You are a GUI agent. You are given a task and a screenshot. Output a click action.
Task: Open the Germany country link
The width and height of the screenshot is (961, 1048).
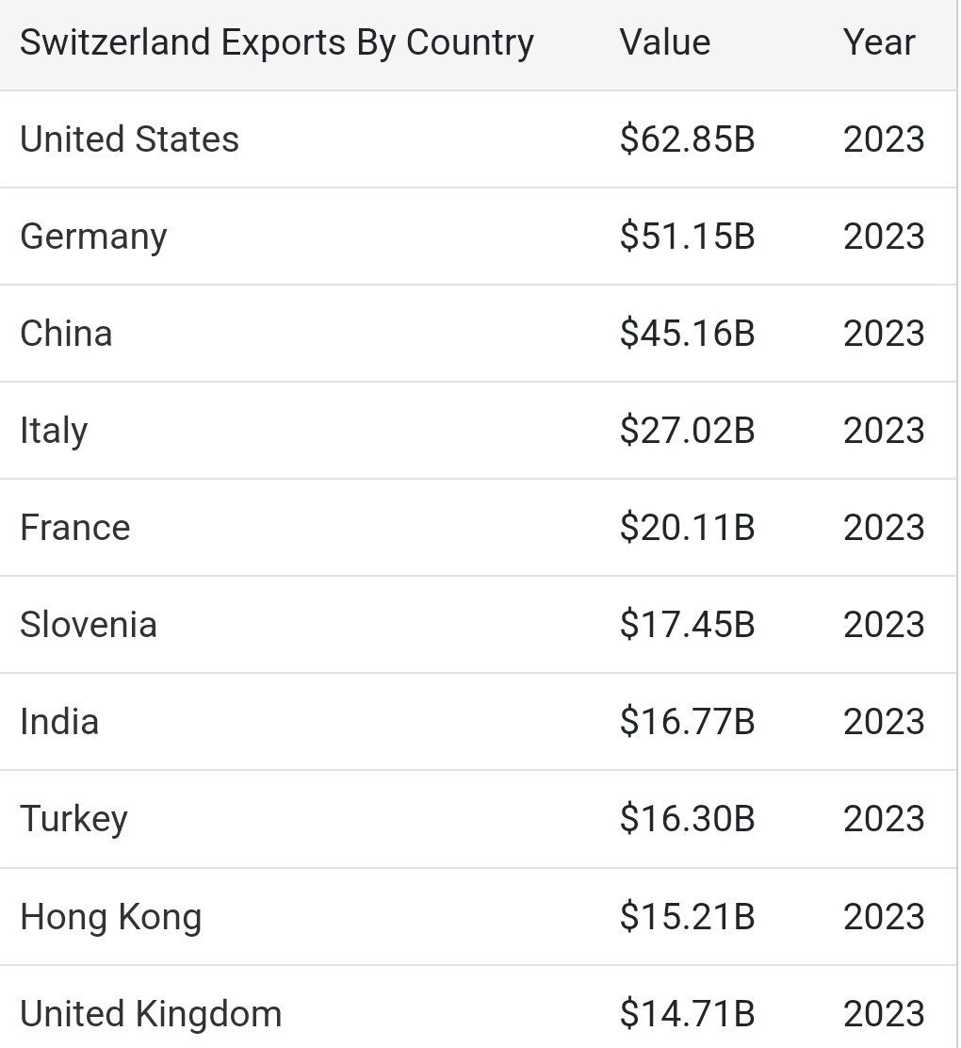93,237
